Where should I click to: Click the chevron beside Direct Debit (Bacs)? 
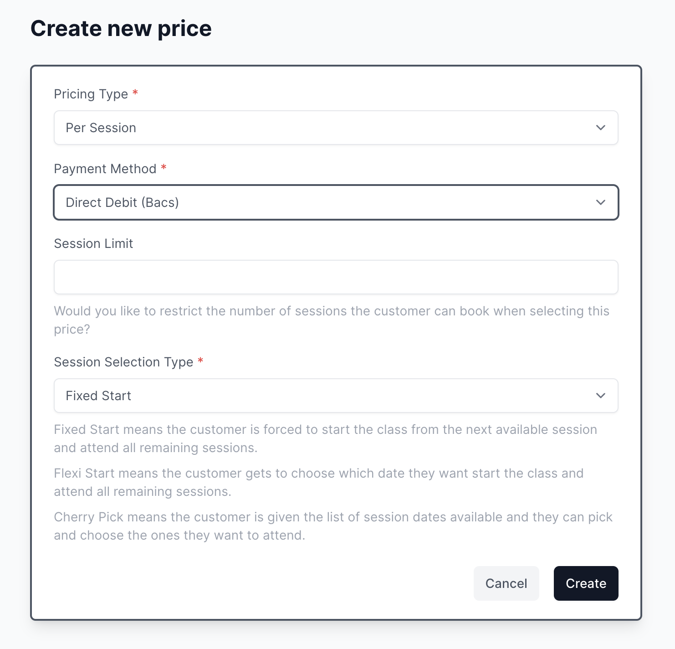coord(601,202)
